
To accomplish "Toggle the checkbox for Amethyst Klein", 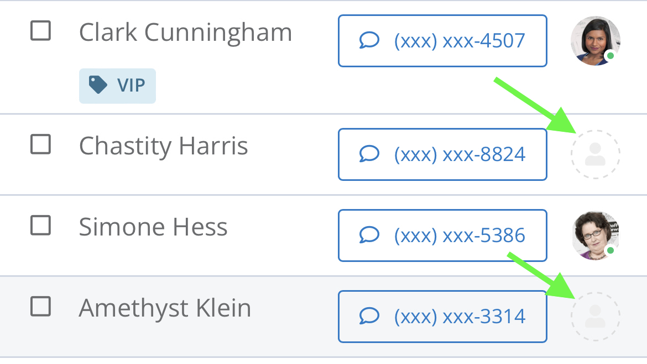I will pos(40,306).
